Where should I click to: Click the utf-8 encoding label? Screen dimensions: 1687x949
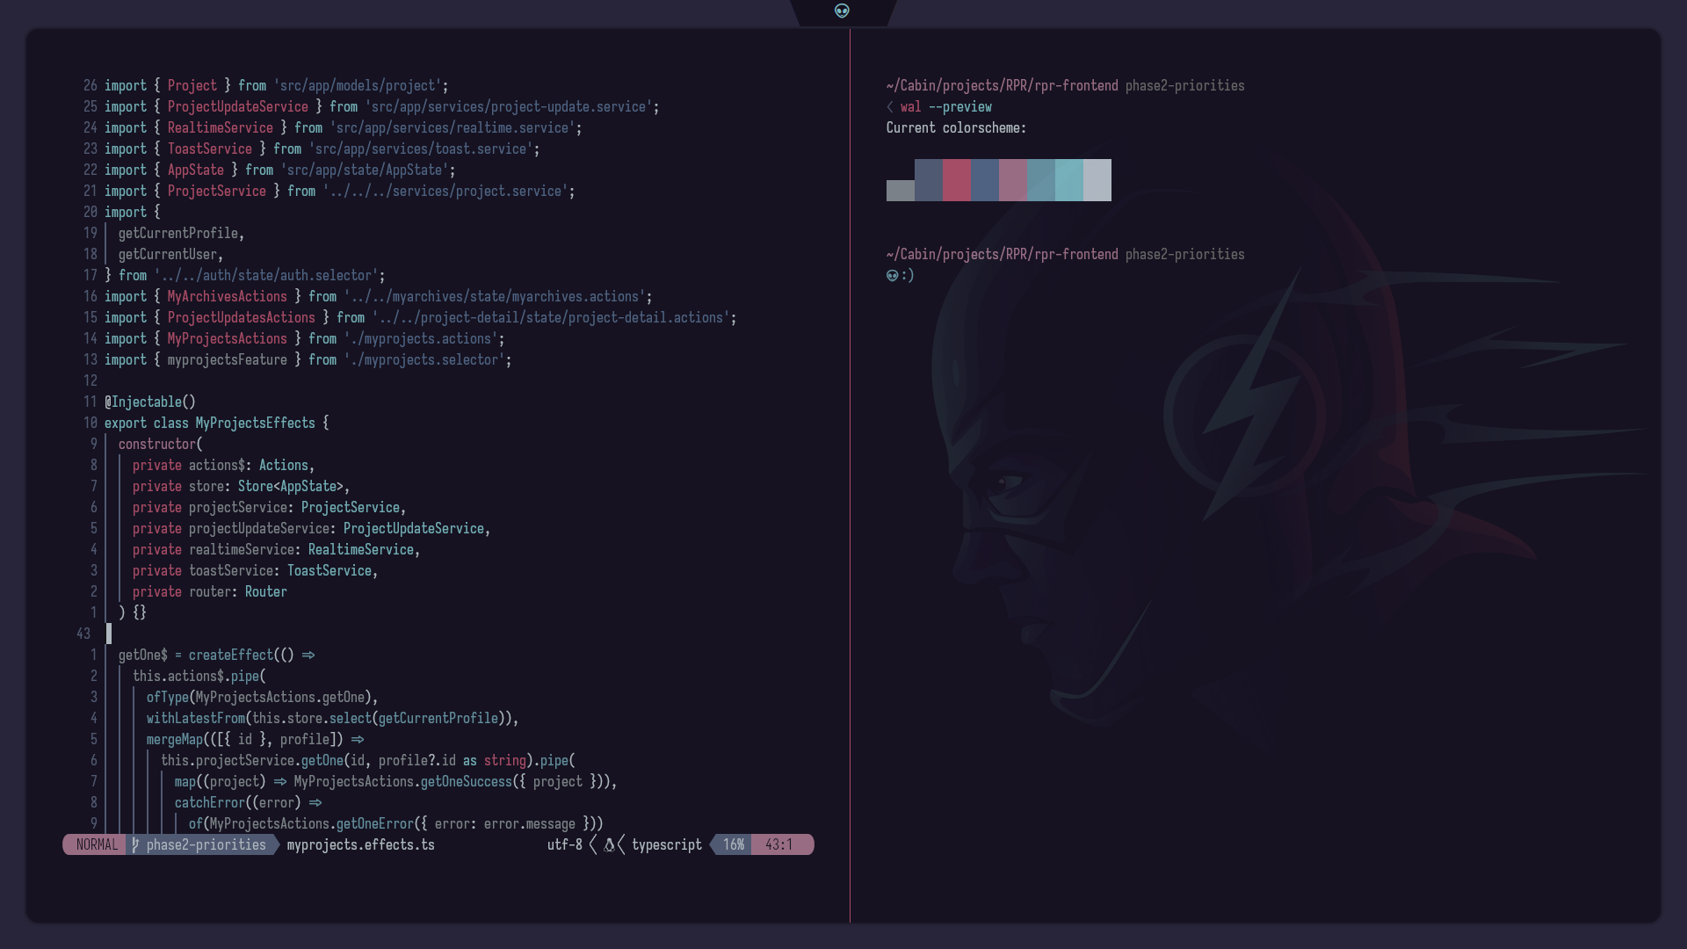coord(564,845)
